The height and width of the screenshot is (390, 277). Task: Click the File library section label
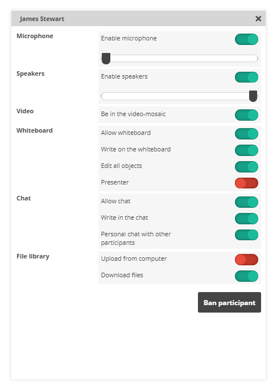tap(33, 256)
